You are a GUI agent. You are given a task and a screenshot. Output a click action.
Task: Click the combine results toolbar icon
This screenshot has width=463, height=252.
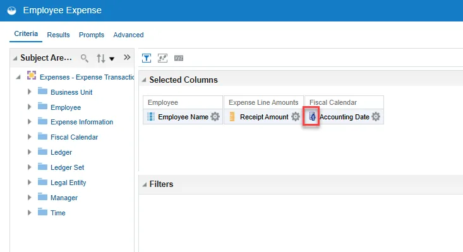163,58
